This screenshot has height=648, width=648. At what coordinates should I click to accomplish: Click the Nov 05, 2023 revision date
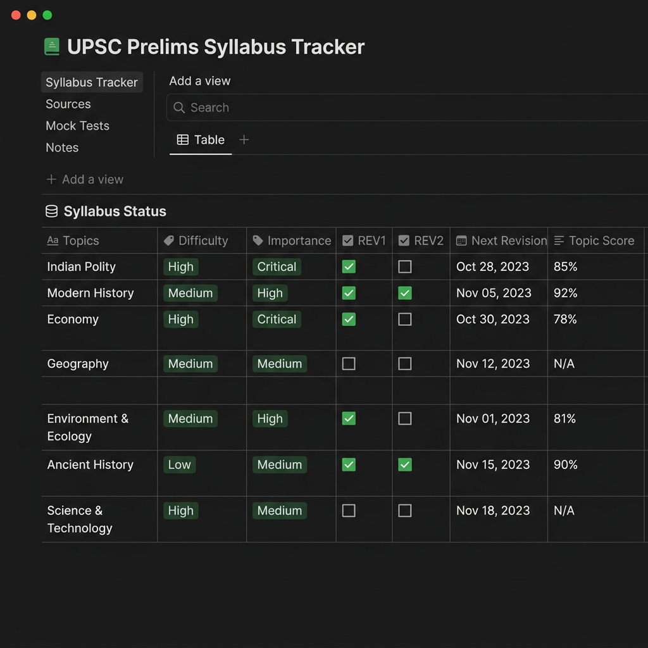[x=494, y=293]
